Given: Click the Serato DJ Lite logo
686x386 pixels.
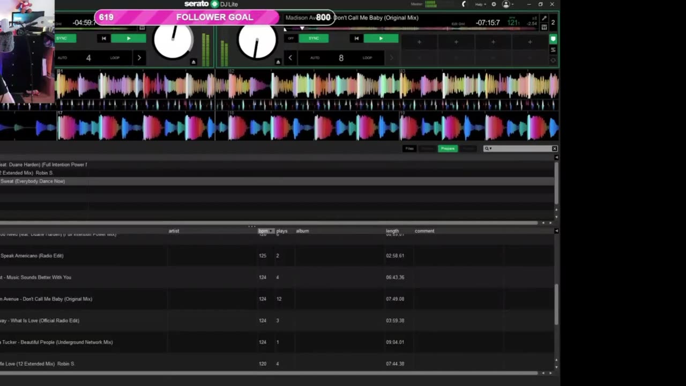Looking at the screenshot, I should [x=211, y=4].
